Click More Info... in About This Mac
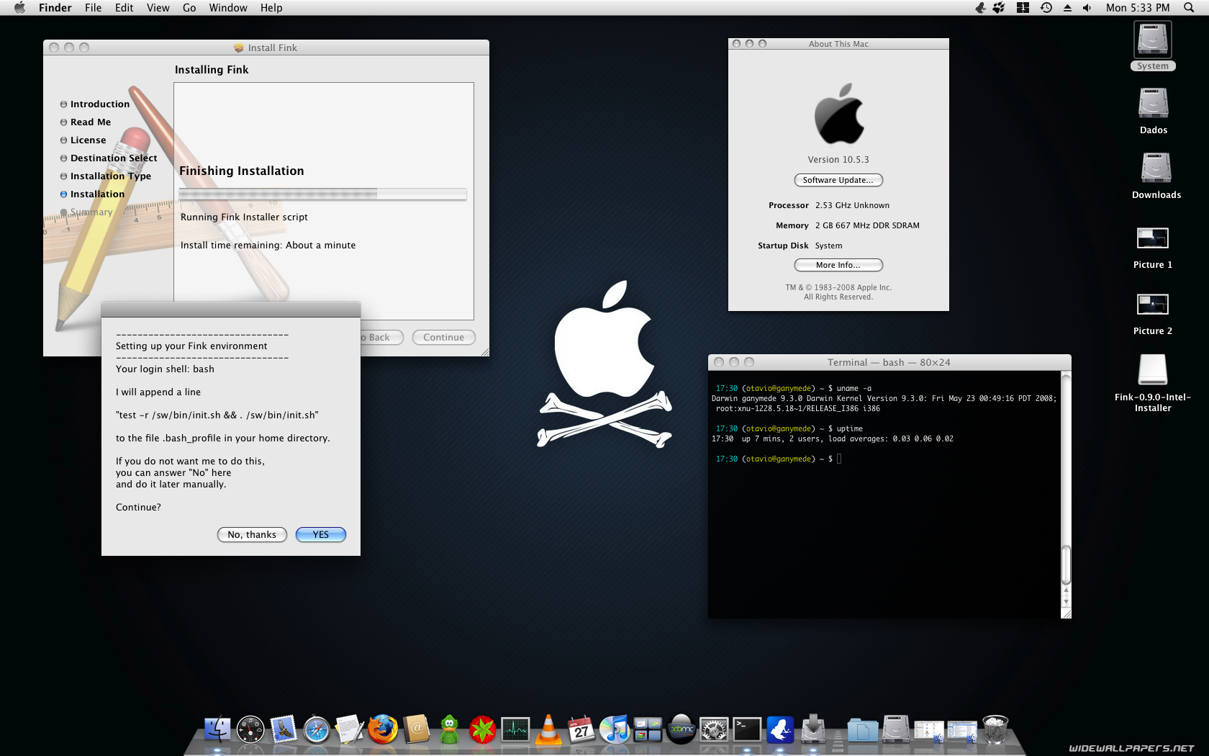 [838, 265]
